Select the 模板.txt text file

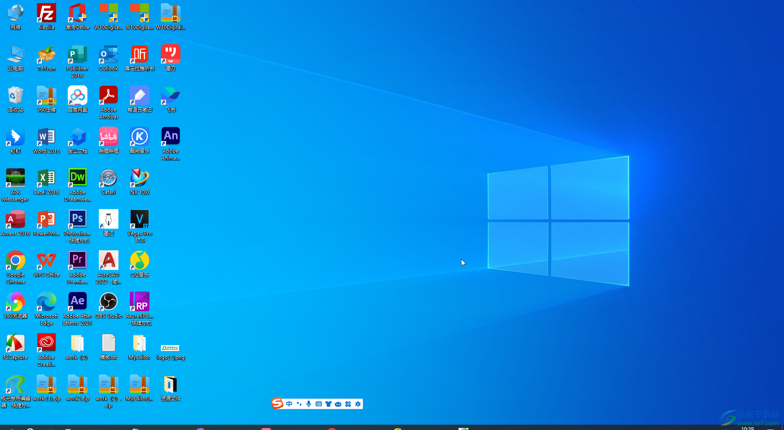(109, 347)
